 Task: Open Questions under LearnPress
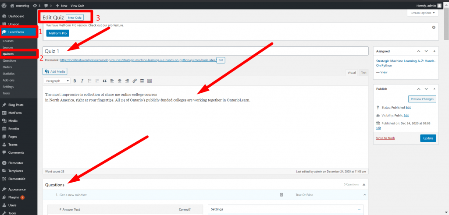[x=10, y=60]
